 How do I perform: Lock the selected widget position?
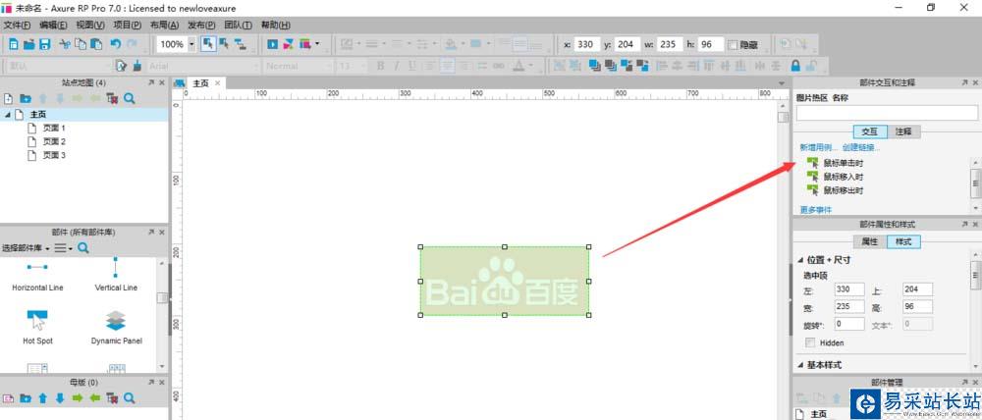(795, 65)
